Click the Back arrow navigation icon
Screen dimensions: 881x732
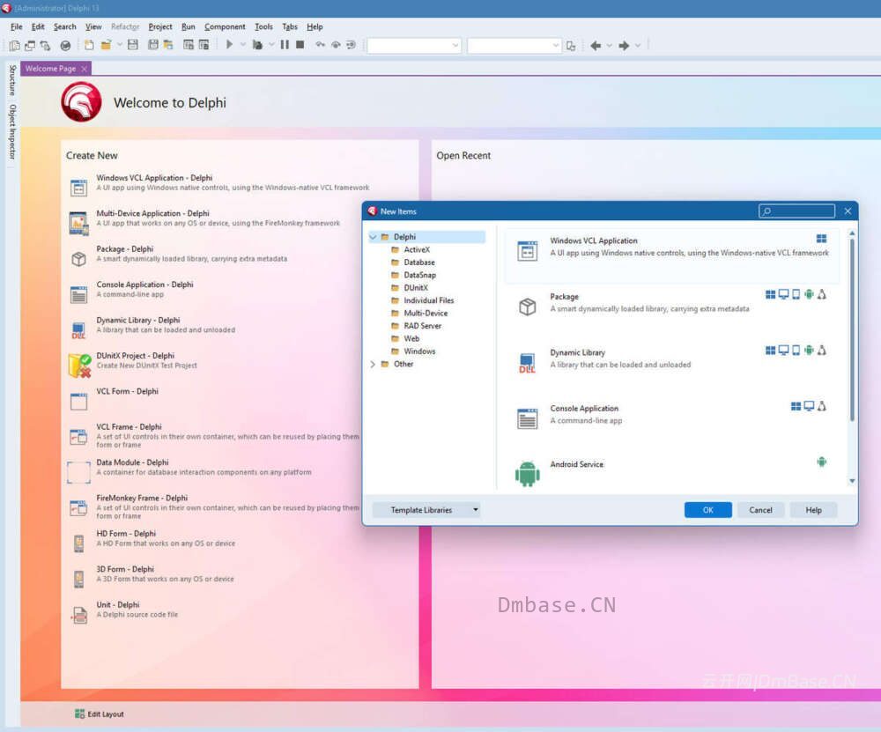point(596,46)
